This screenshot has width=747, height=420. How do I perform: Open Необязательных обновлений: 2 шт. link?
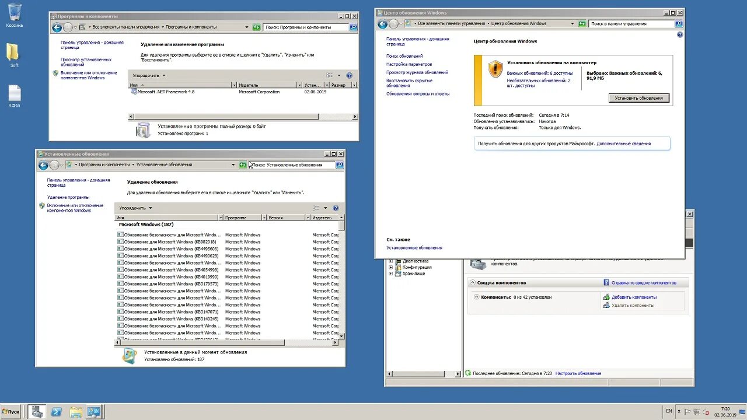click(x=539, y=83)
